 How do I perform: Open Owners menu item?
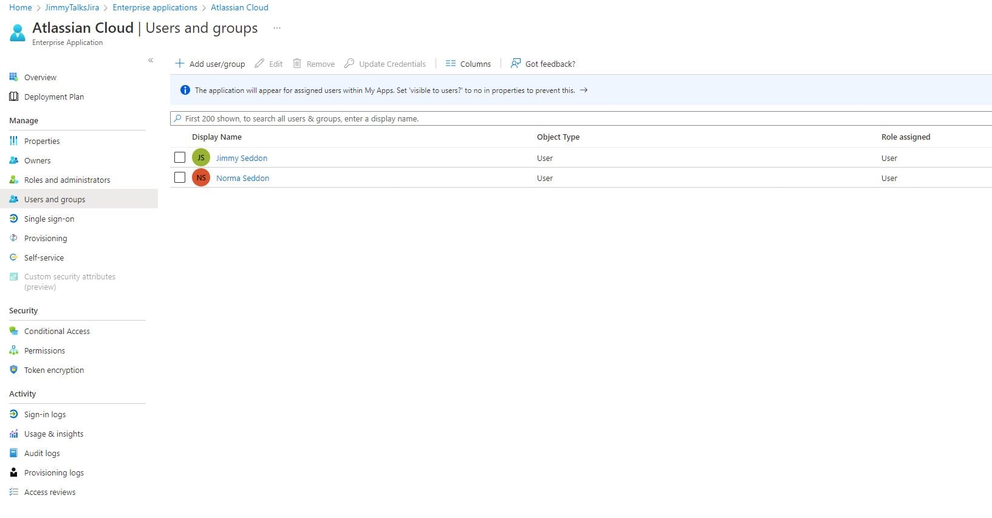(x=38, y=160)
